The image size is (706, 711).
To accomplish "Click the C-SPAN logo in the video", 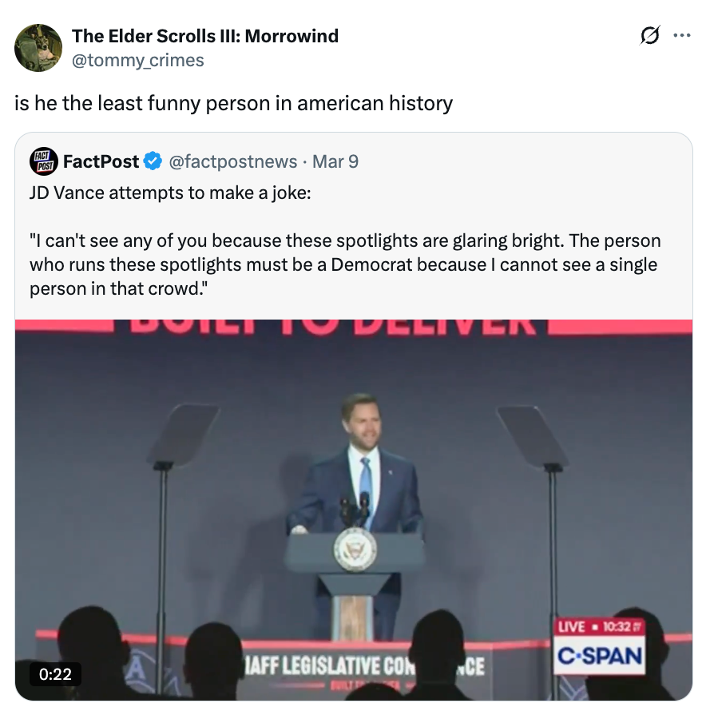I will (x=600, y=657).
